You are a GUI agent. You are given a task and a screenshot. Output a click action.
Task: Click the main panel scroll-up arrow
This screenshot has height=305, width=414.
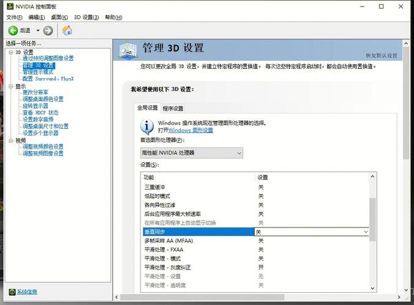tap(406, 43)
